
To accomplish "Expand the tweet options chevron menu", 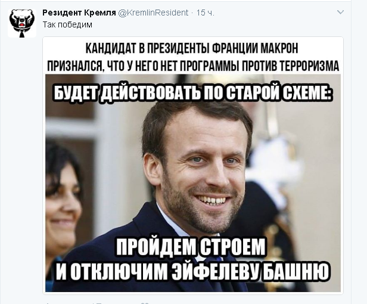I will click(x=340, y=12).
